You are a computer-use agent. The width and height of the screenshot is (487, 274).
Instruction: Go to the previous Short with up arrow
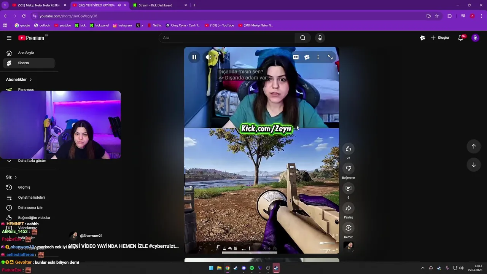tap(474, 147)
